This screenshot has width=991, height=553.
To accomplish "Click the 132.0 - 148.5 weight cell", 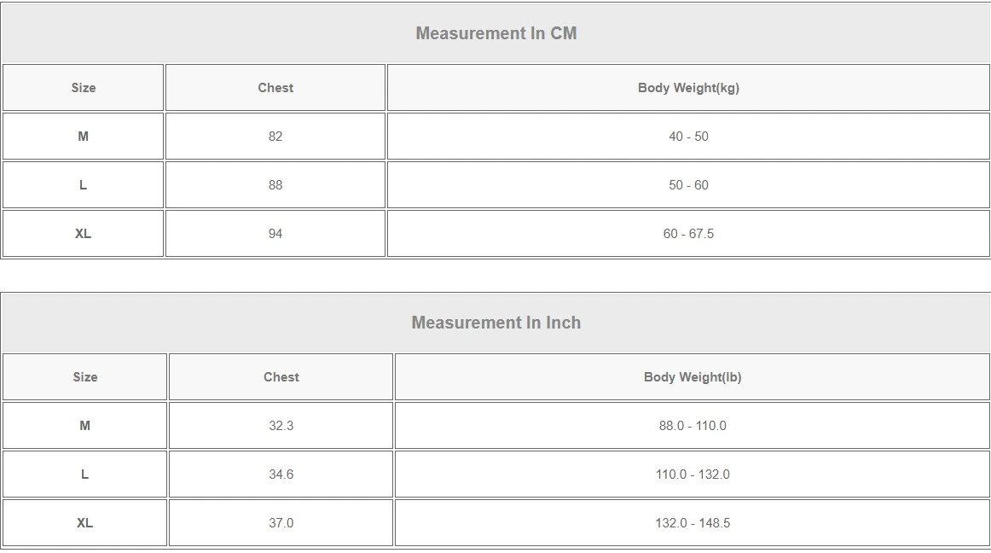I will (693, 523).
